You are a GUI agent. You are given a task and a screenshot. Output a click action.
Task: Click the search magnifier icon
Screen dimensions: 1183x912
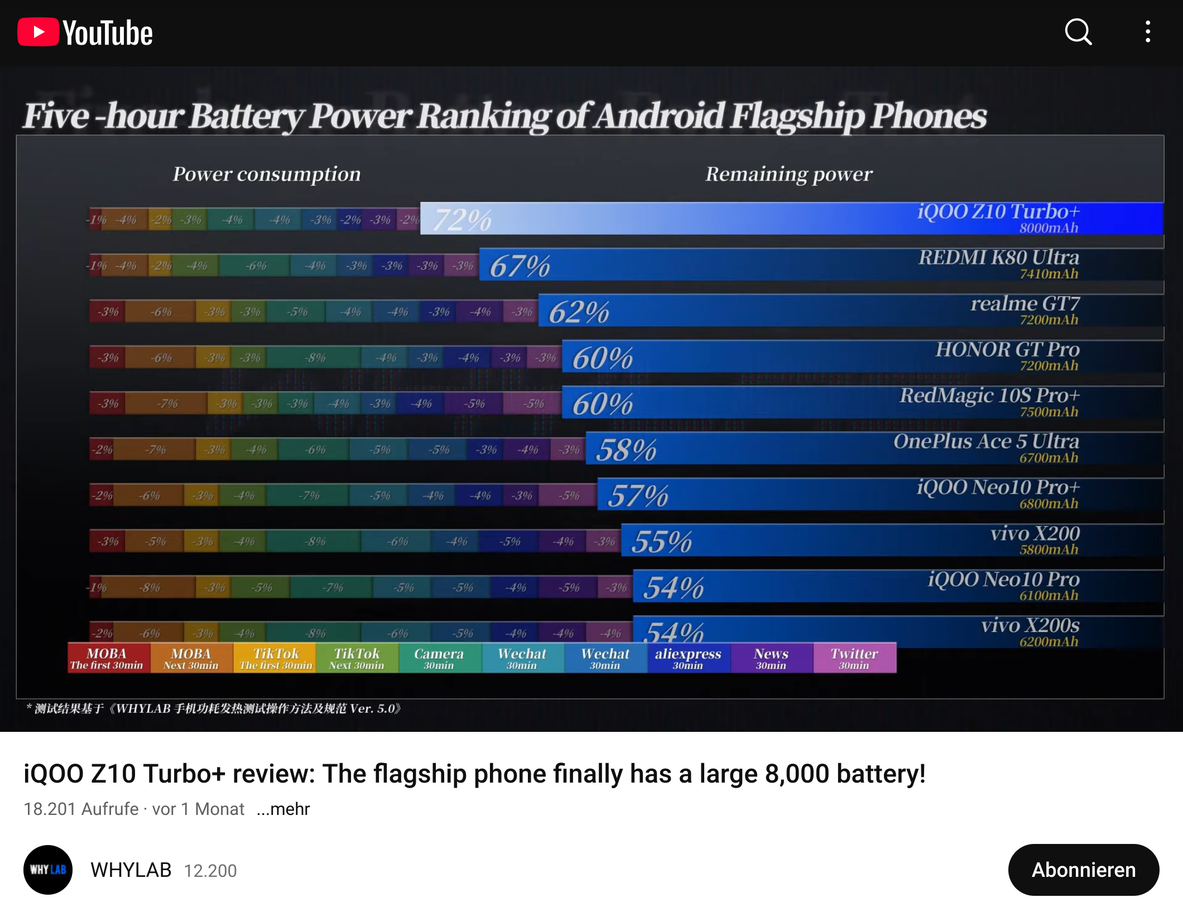[1078, 32]
